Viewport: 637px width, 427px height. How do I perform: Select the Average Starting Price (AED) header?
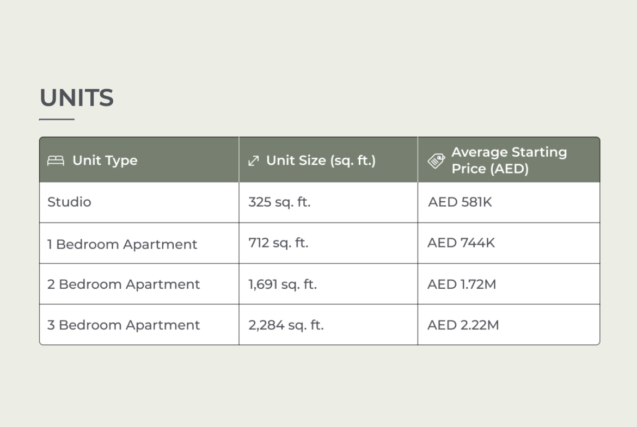tap(509, 160)
